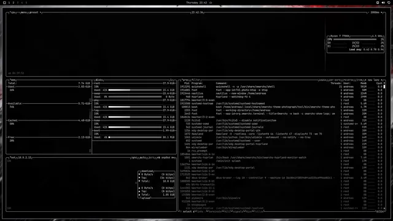Increase the update interval next to 2000ms

(381, 12)
